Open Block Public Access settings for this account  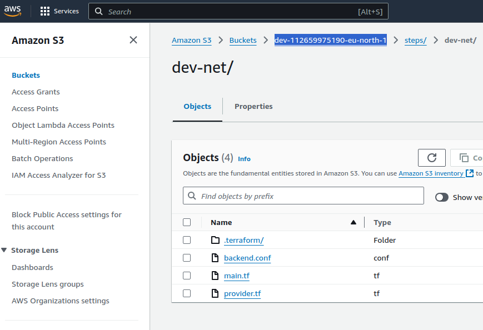tap(67, 221)
